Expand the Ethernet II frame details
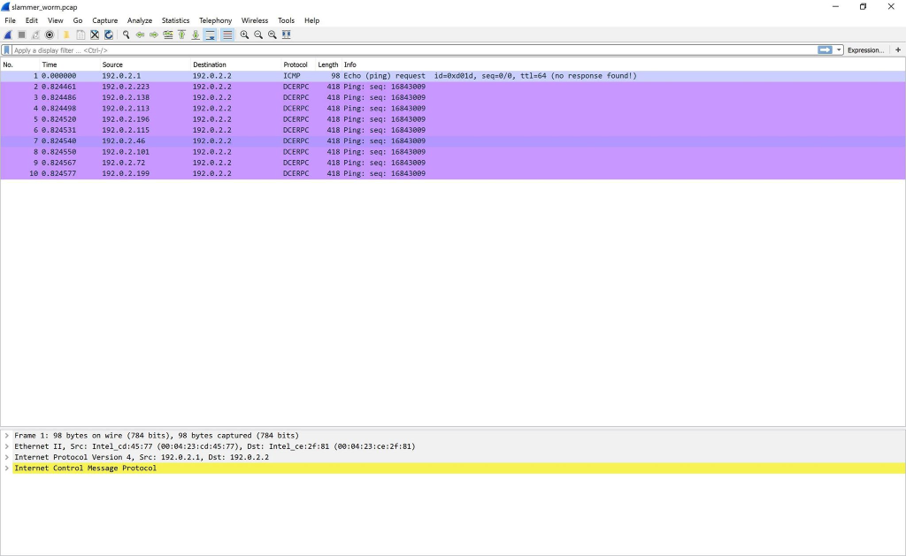 point(7,446)
